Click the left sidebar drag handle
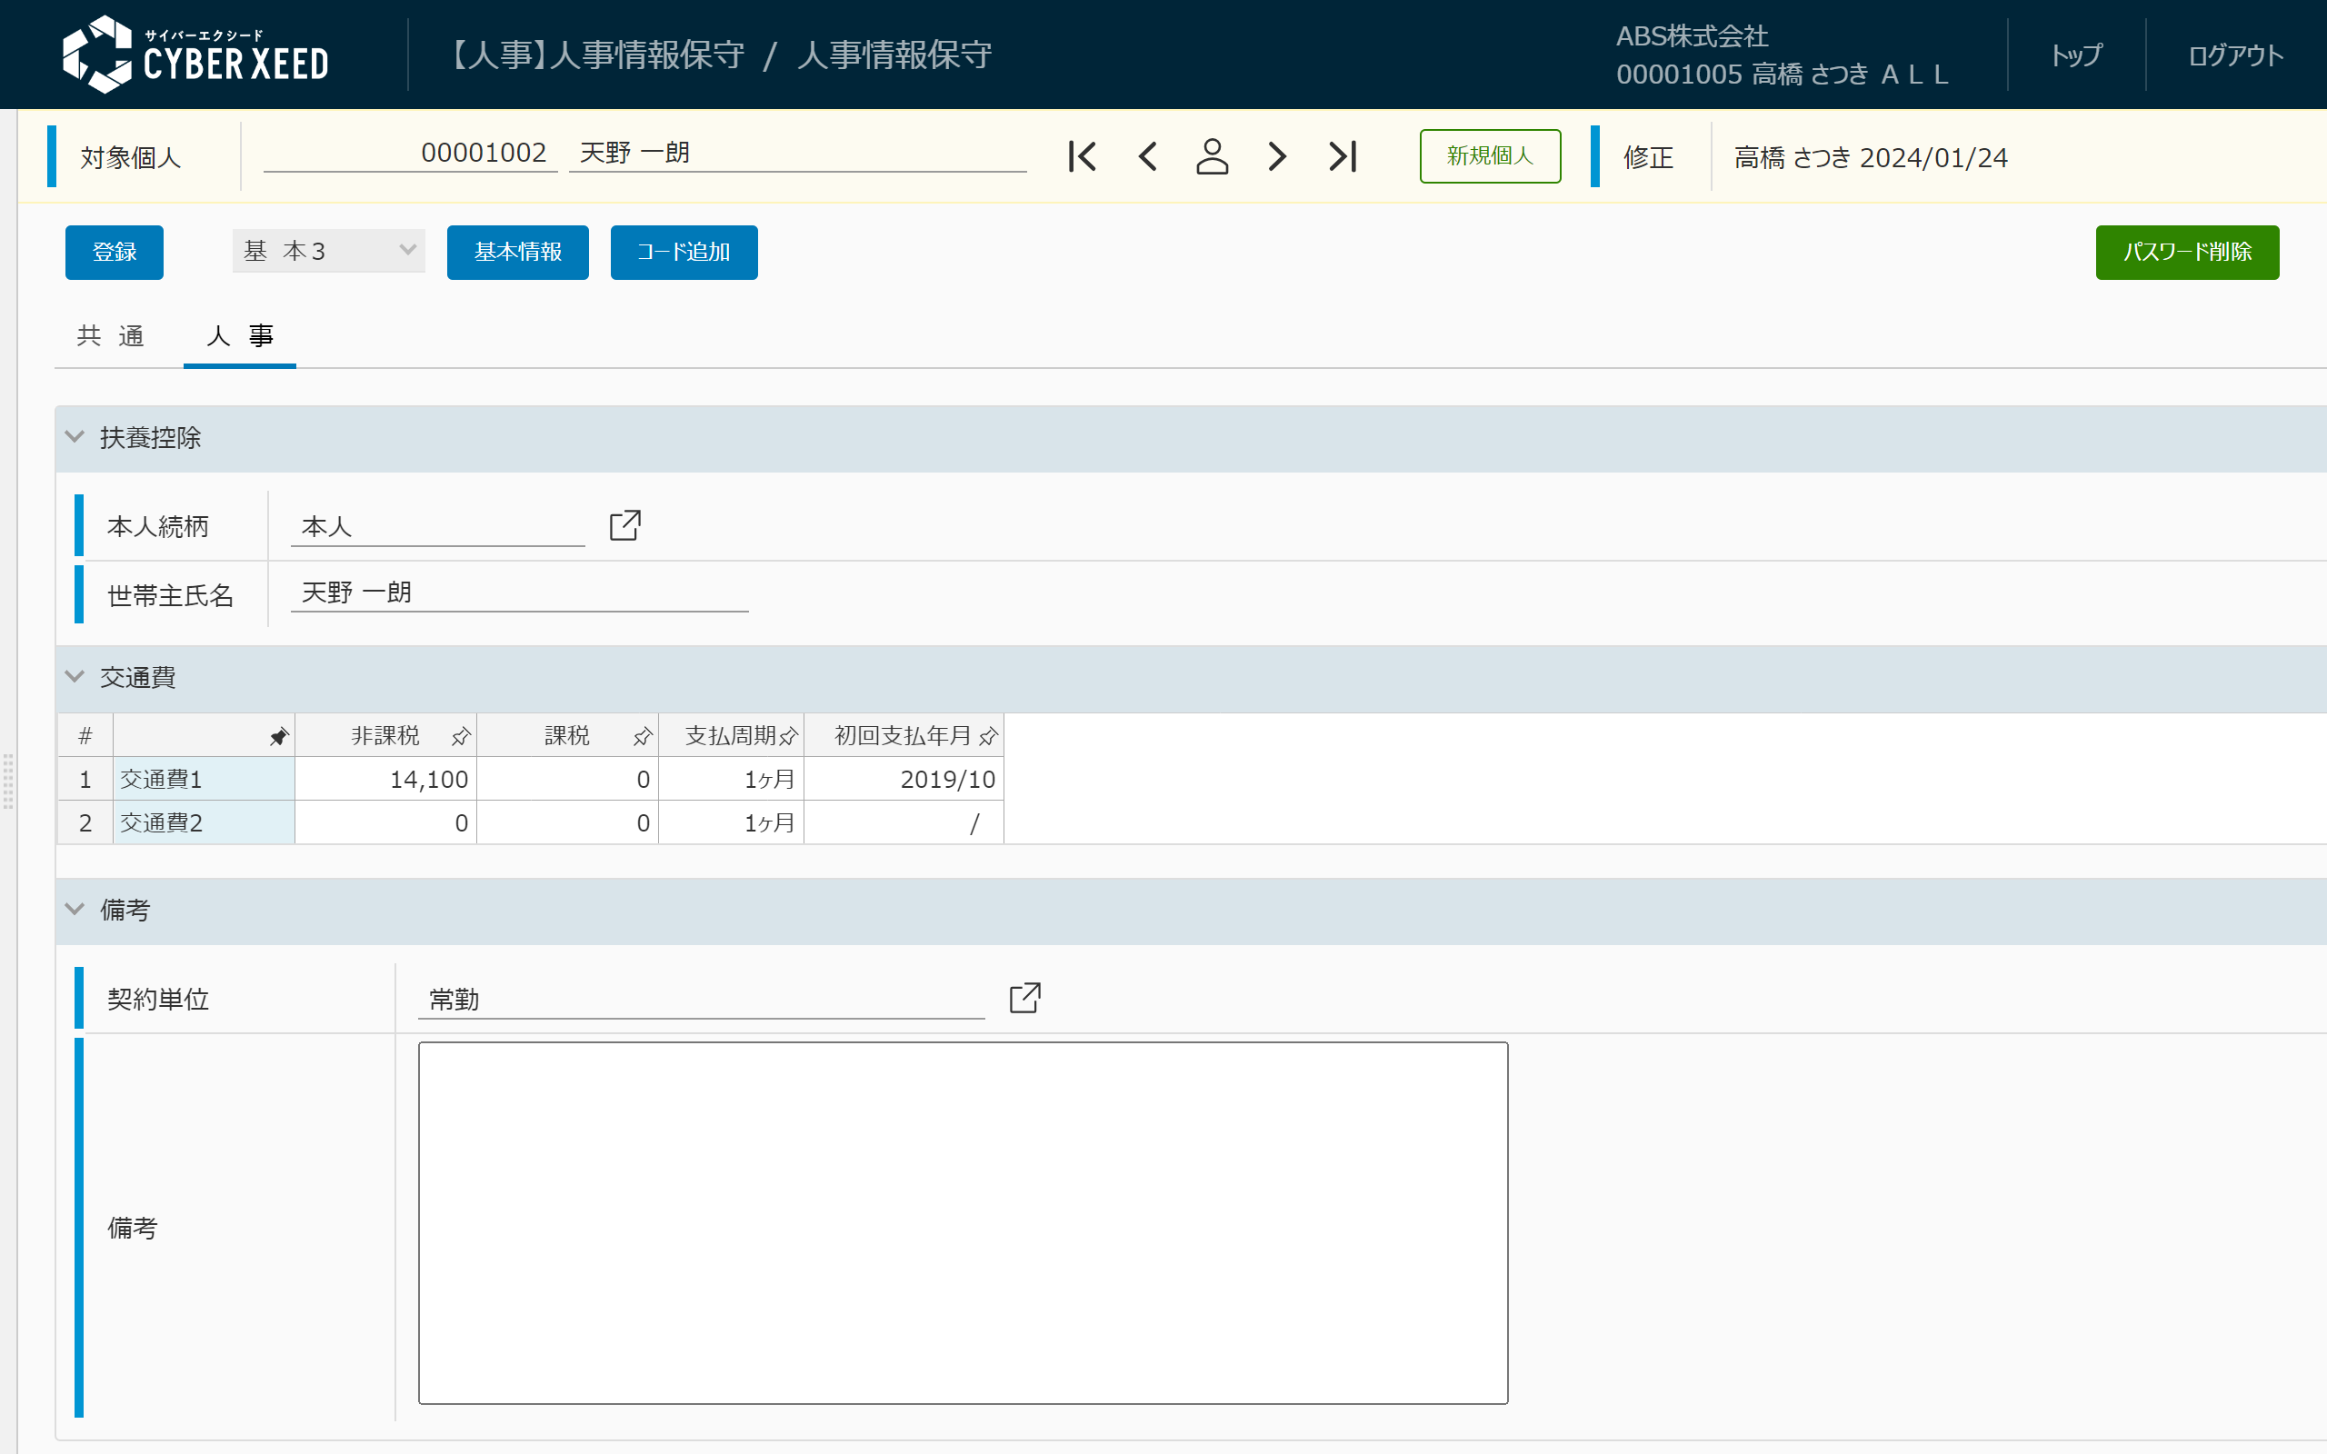2327x1454 pixels. 7,781
